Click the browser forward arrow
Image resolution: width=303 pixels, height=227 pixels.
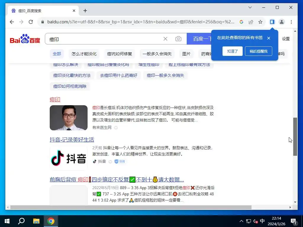21,22
